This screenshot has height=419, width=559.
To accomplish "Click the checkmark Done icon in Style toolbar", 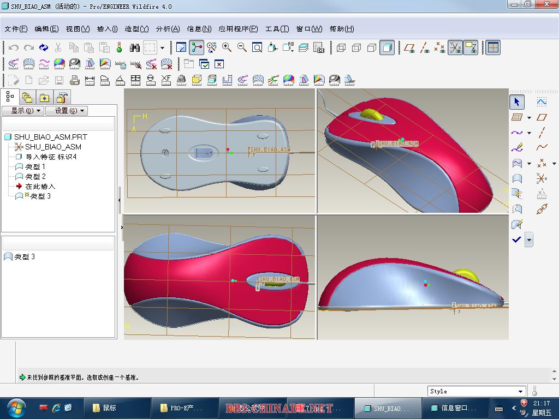I will (517, 240).
